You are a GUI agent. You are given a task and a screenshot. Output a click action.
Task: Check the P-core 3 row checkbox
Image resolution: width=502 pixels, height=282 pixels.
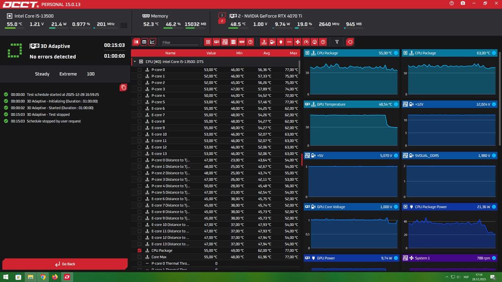(x=139, y=89)
